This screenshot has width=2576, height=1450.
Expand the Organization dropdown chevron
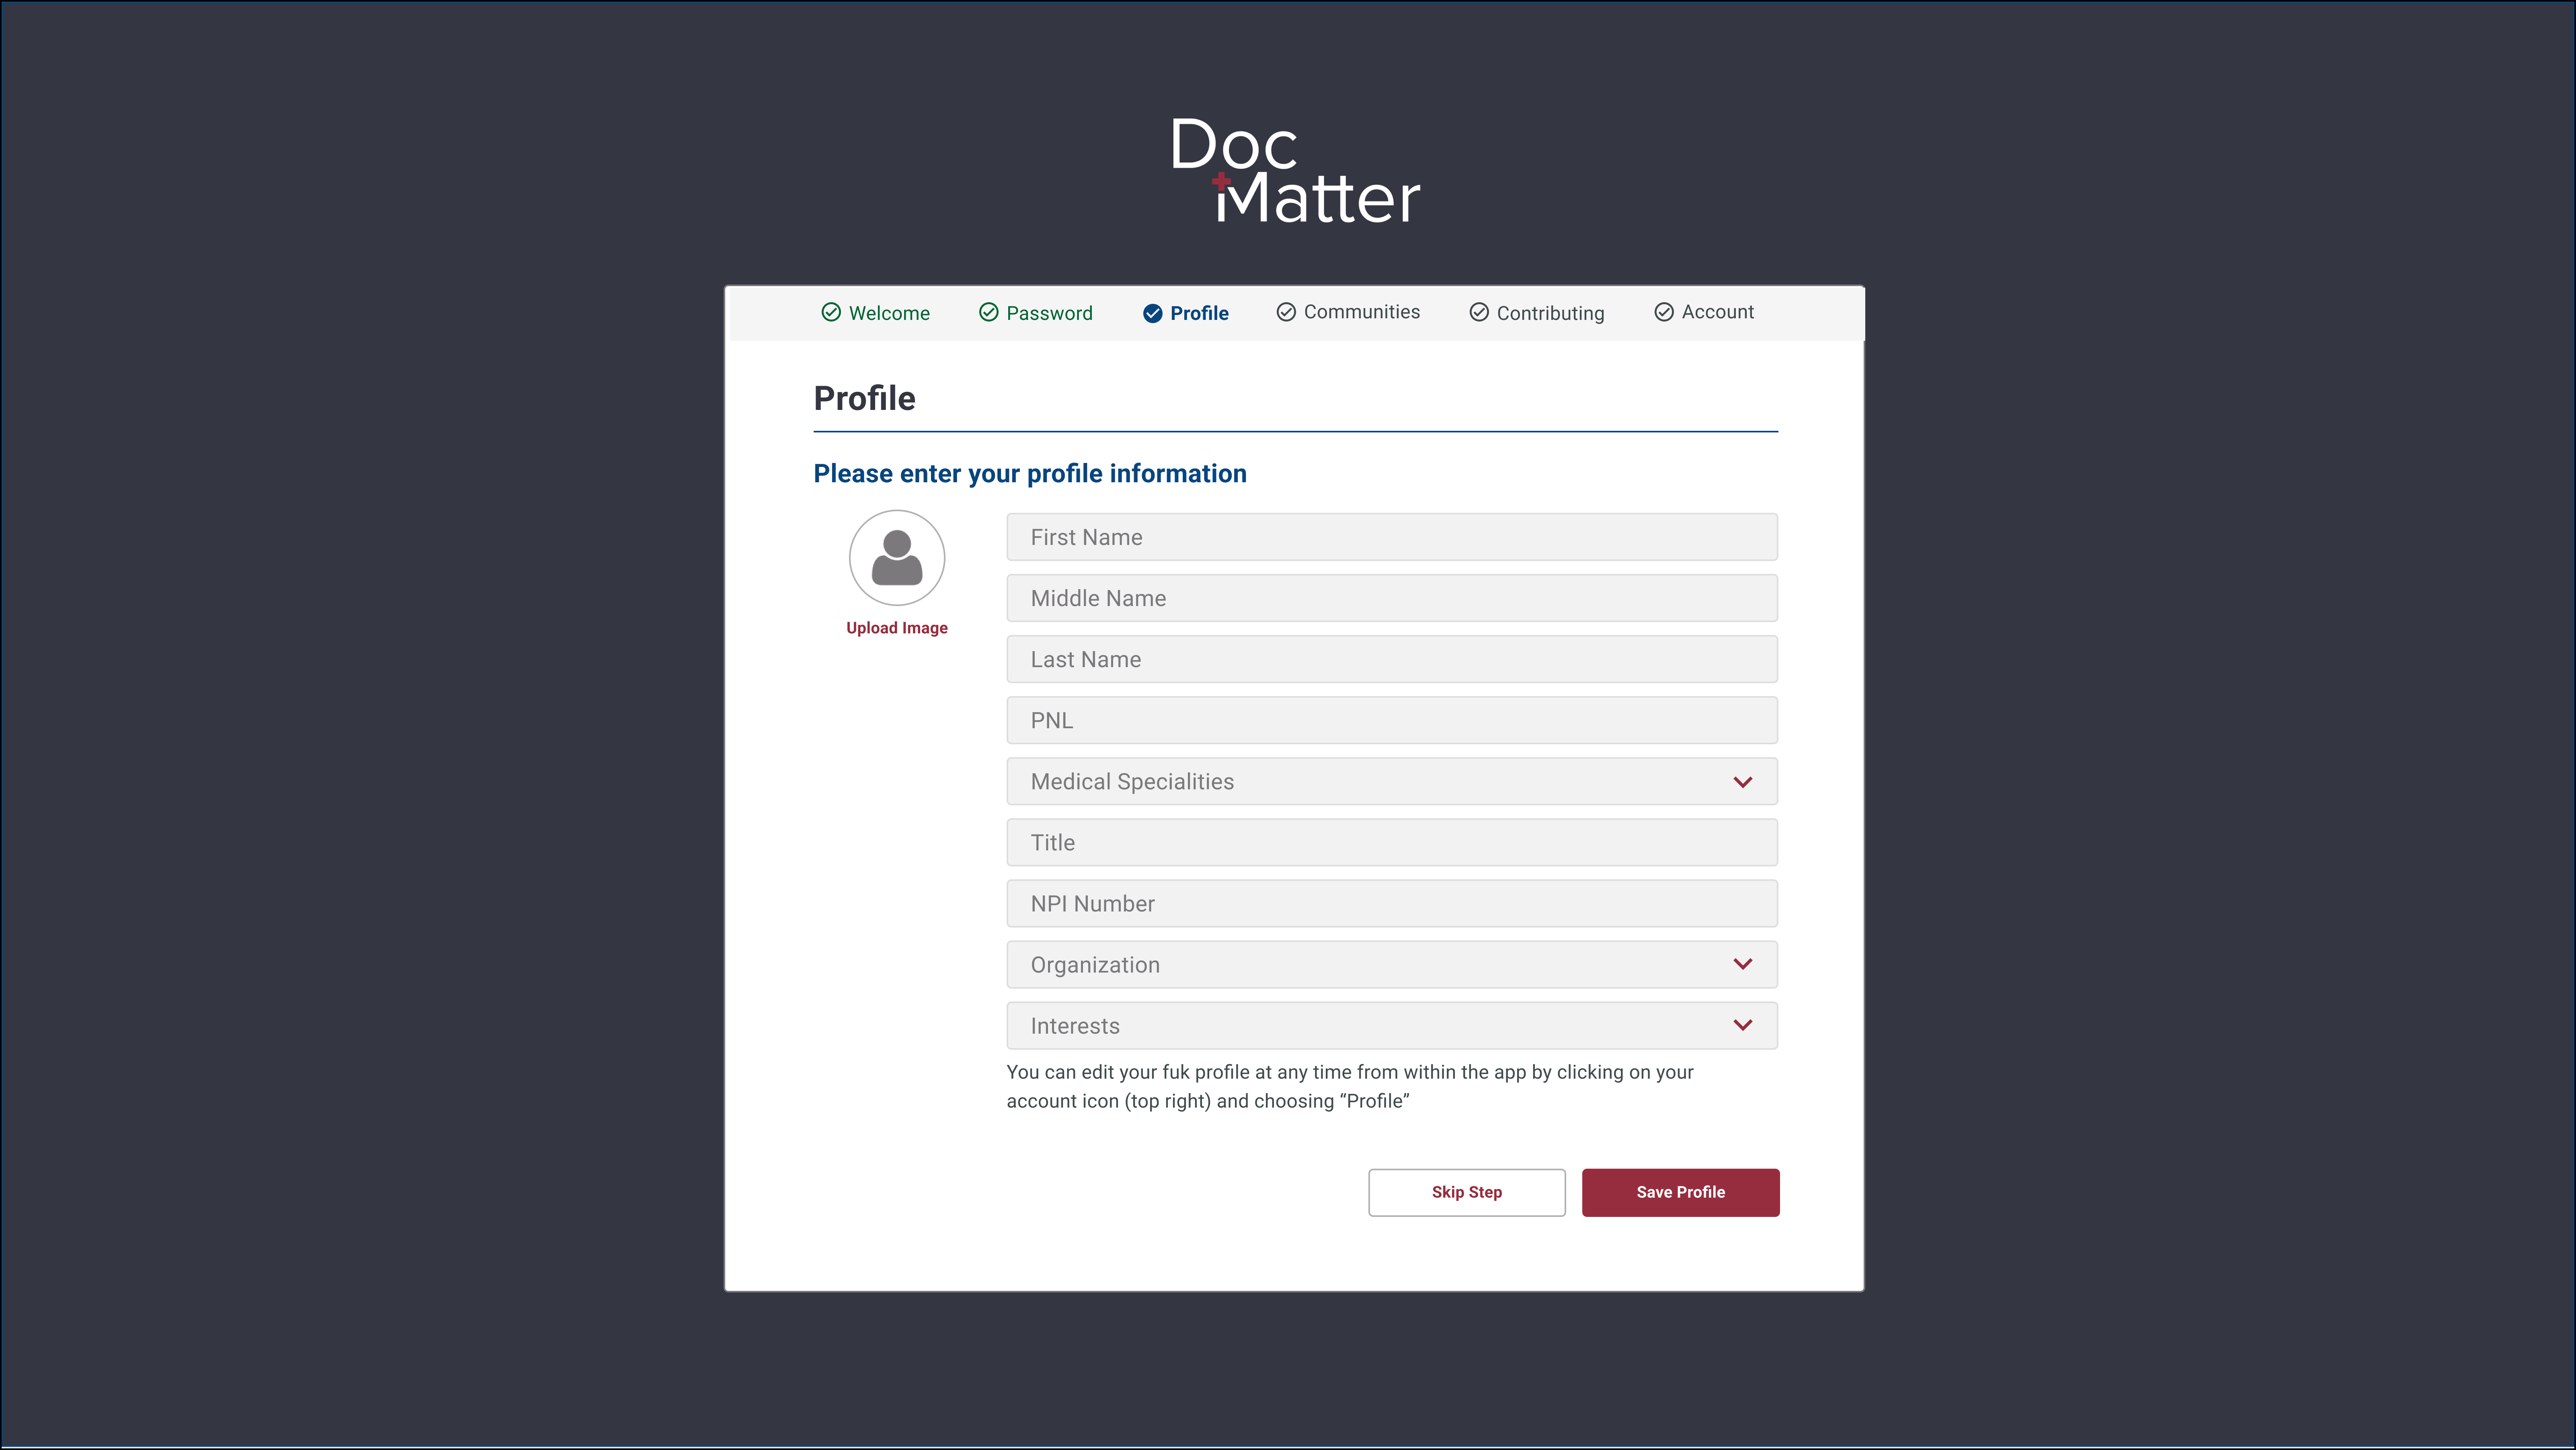(1743, 965)
